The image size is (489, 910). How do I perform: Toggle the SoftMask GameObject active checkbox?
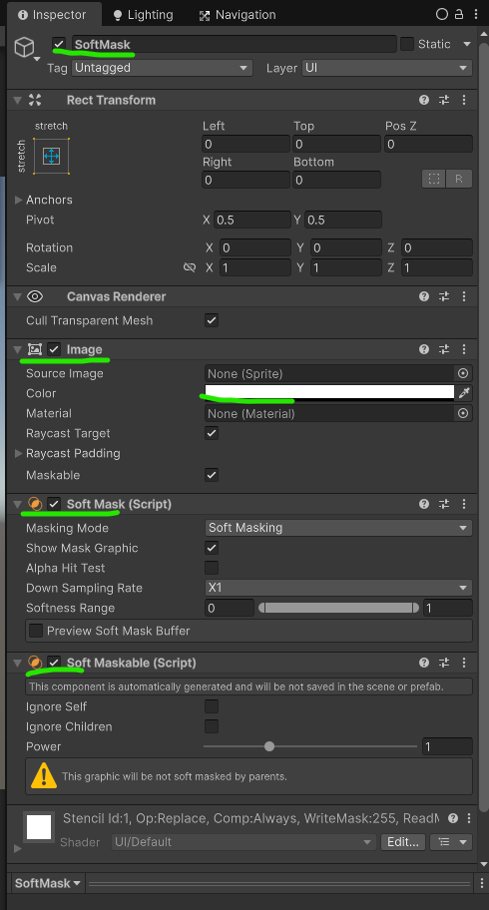coord(59,44)
